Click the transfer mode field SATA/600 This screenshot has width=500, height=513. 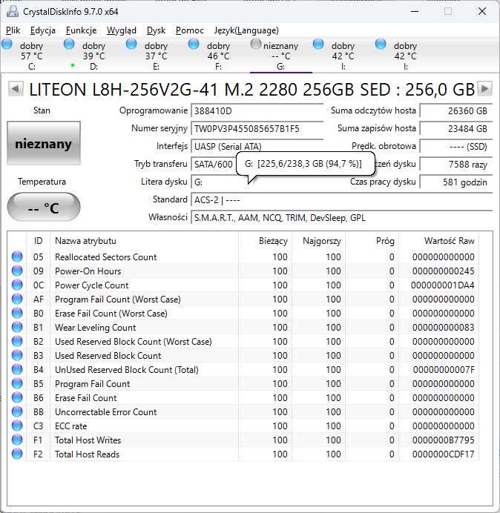pyautogui.click(x=214, y=164)
